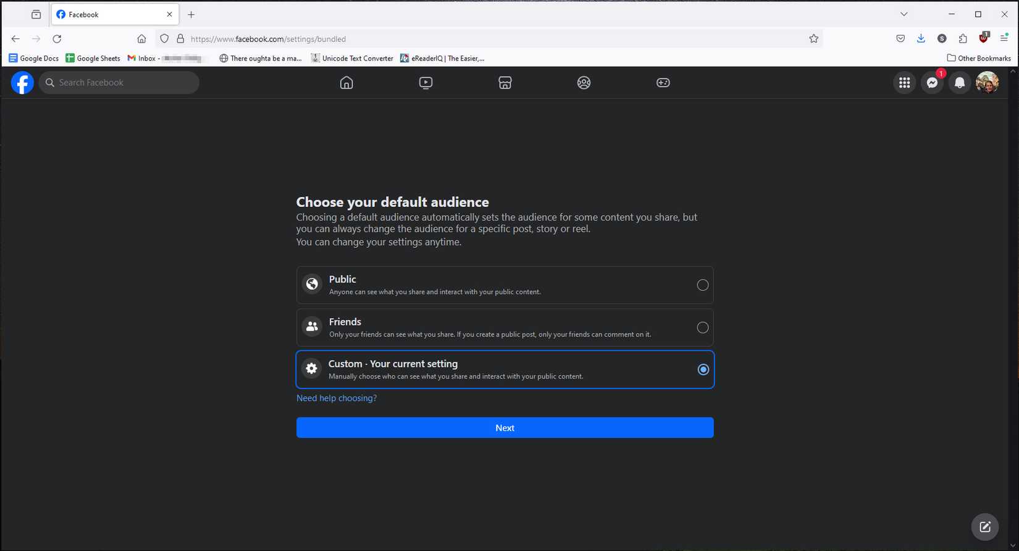The image size is (1019, 551).
Task: Click the Search Facebook field
Action: click(x=119, y=83)
